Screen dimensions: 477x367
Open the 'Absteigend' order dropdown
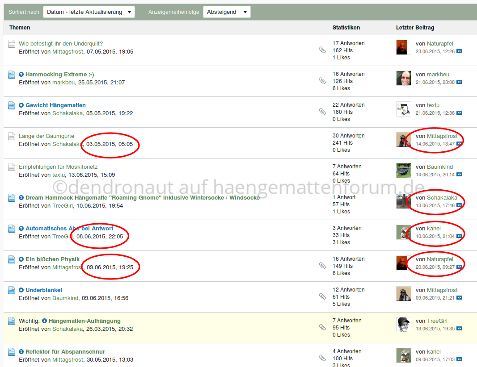226,12
